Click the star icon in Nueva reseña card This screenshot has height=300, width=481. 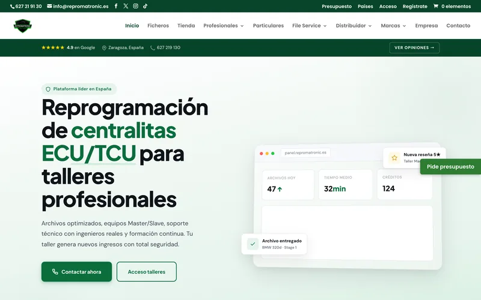pyautogui.click(x=394, y=158)
